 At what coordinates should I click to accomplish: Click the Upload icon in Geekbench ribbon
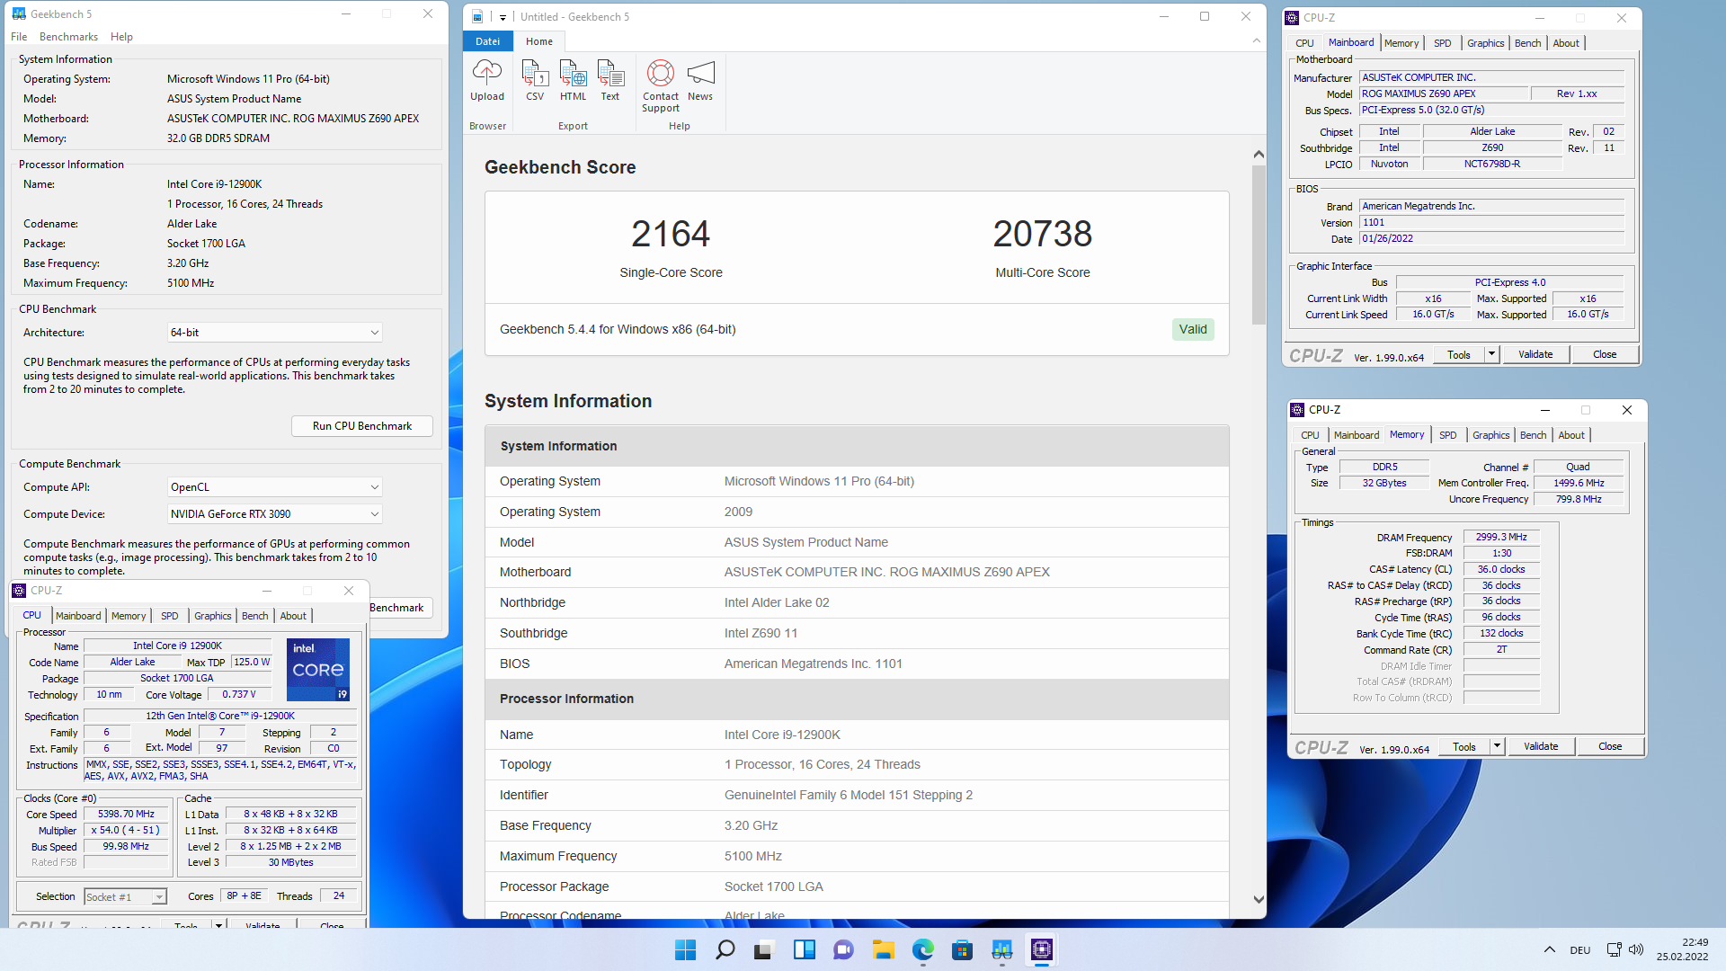coord(486,80)
